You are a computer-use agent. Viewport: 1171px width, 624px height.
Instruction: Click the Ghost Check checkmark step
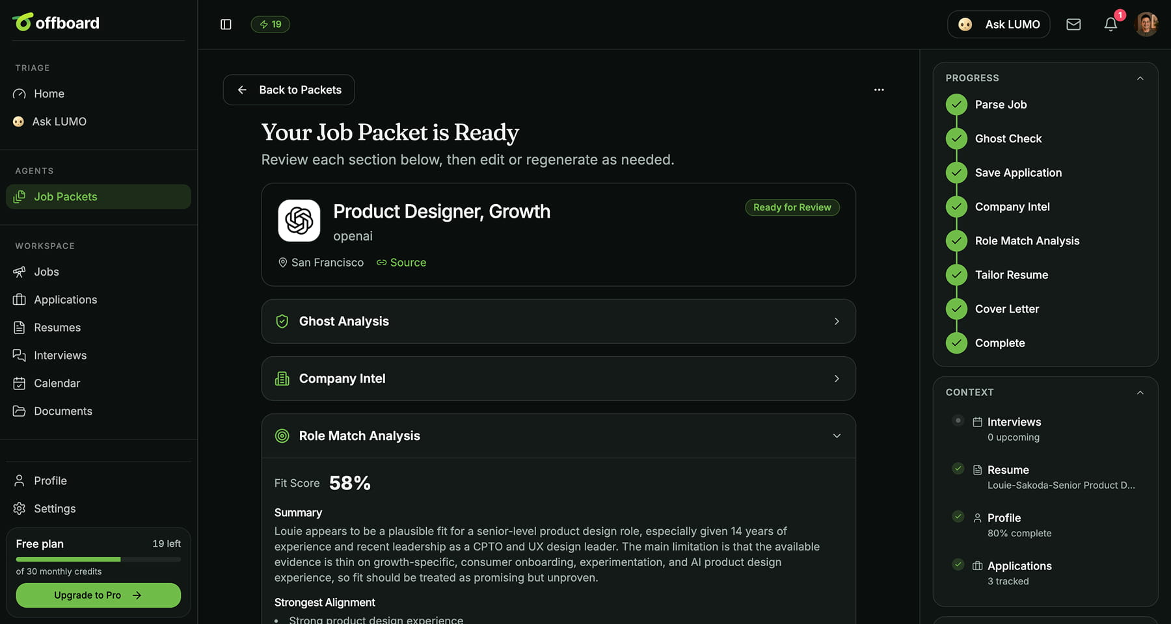click(x=956, y=138)
